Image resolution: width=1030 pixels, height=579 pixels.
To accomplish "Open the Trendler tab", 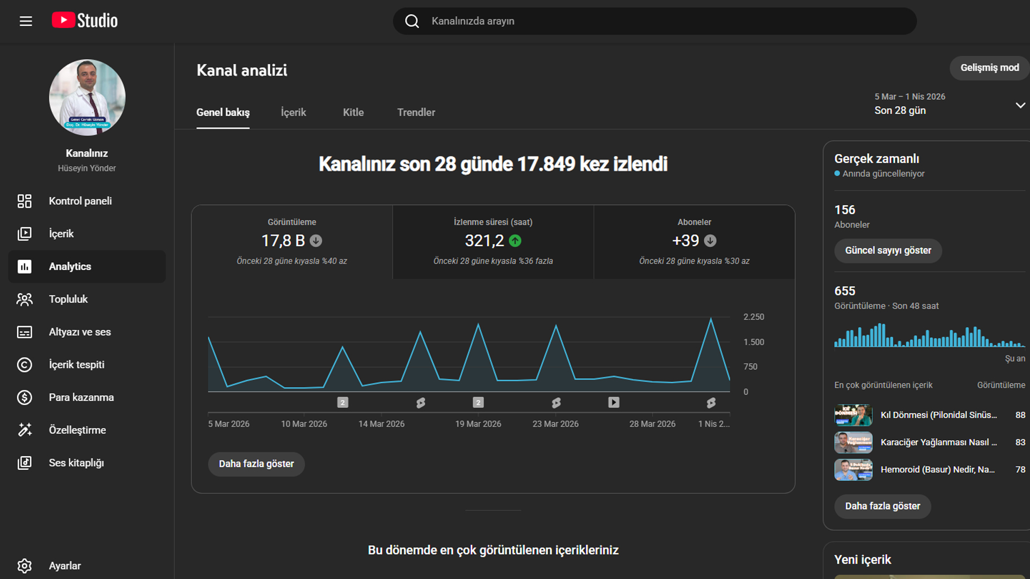I will pyautogui.click(x=416, y=113).
